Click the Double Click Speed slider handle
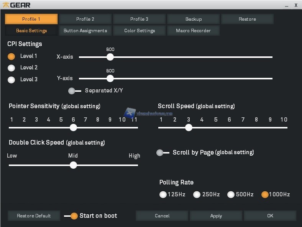 (x=73, y=165)
